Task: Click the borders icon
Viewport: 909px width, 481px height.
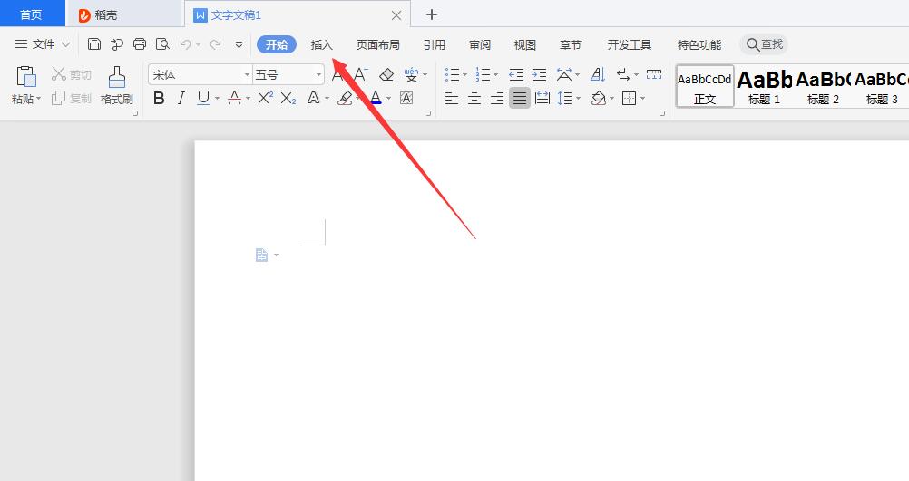Action: click(629, 99)
